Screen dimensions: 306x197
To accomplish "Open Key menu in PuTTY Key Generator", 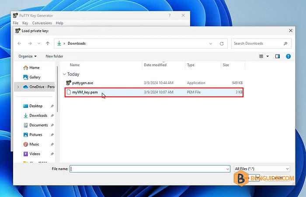I will point(25,23).
